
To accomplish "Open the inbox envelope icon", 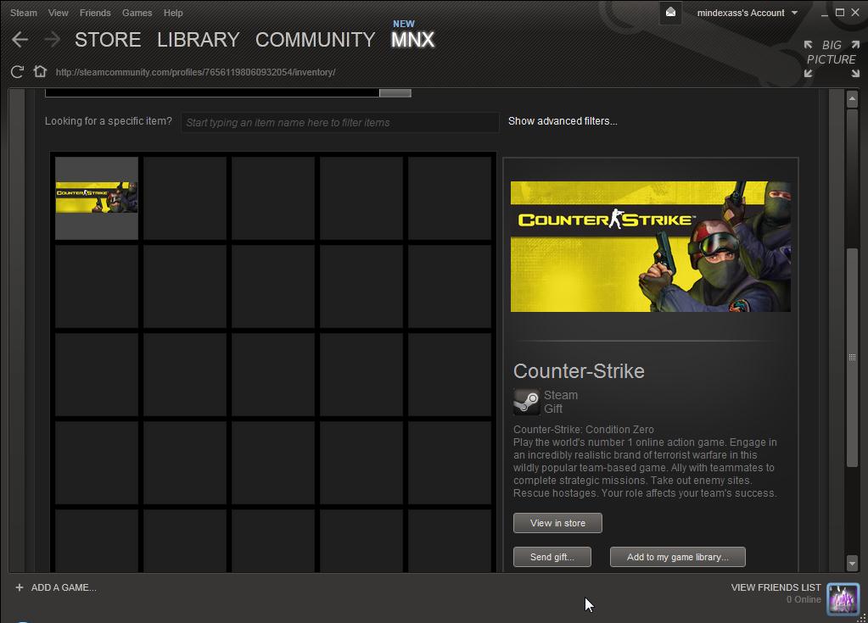I will click(670, 12).
